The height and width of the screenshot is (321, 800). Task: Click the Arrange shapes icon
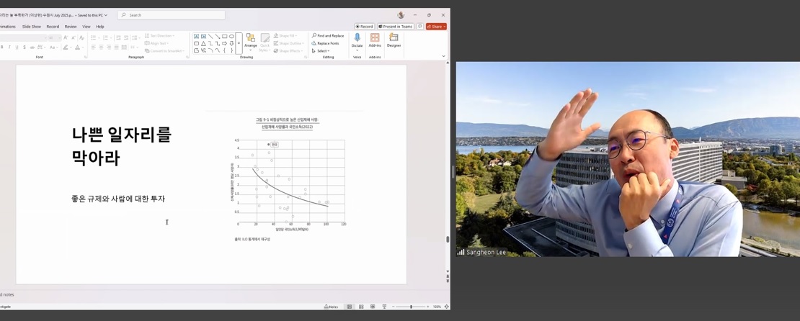[x=250, y=40]
